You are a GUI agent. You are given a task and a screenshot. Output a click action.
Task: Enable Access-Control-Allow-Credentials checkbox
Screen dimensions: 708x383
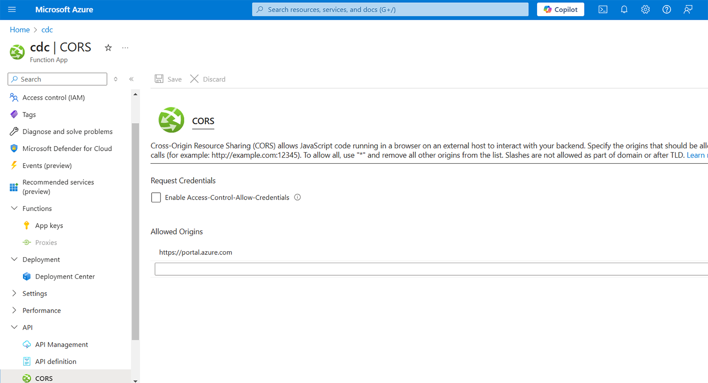coord(156,197)
